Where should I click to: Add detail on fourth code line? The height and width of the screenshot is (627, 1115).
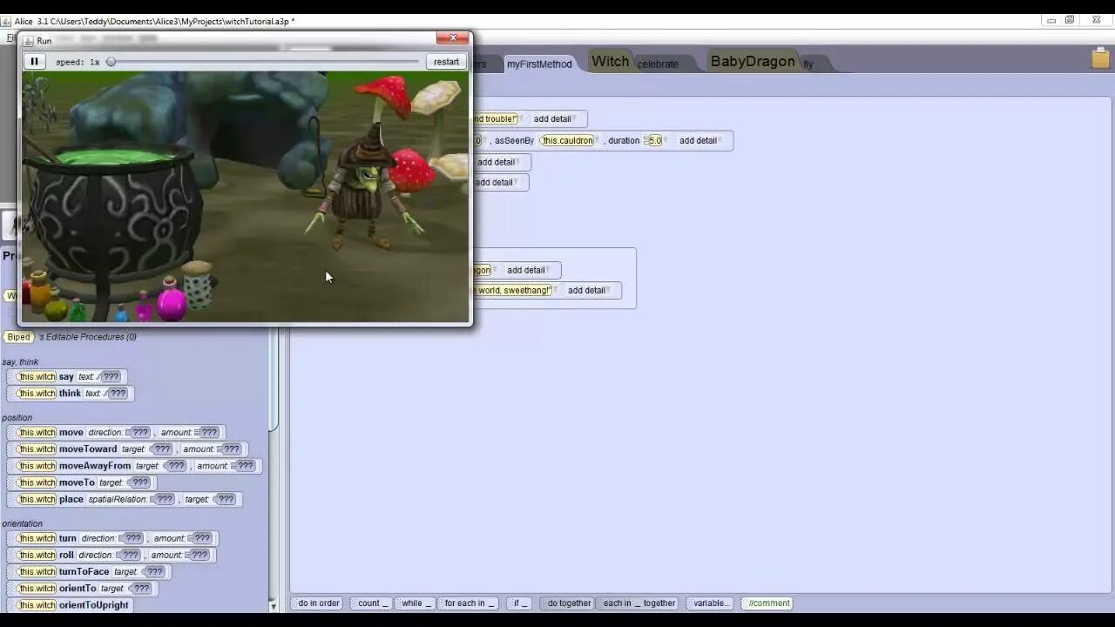pos(495,183)
